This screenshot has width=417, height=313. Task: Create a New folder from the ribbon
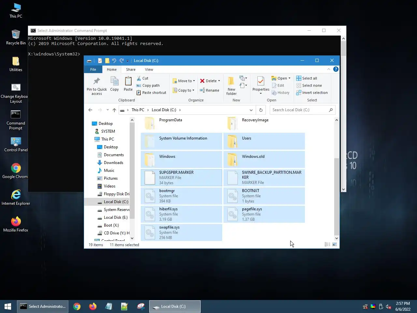tap(231, 86)
